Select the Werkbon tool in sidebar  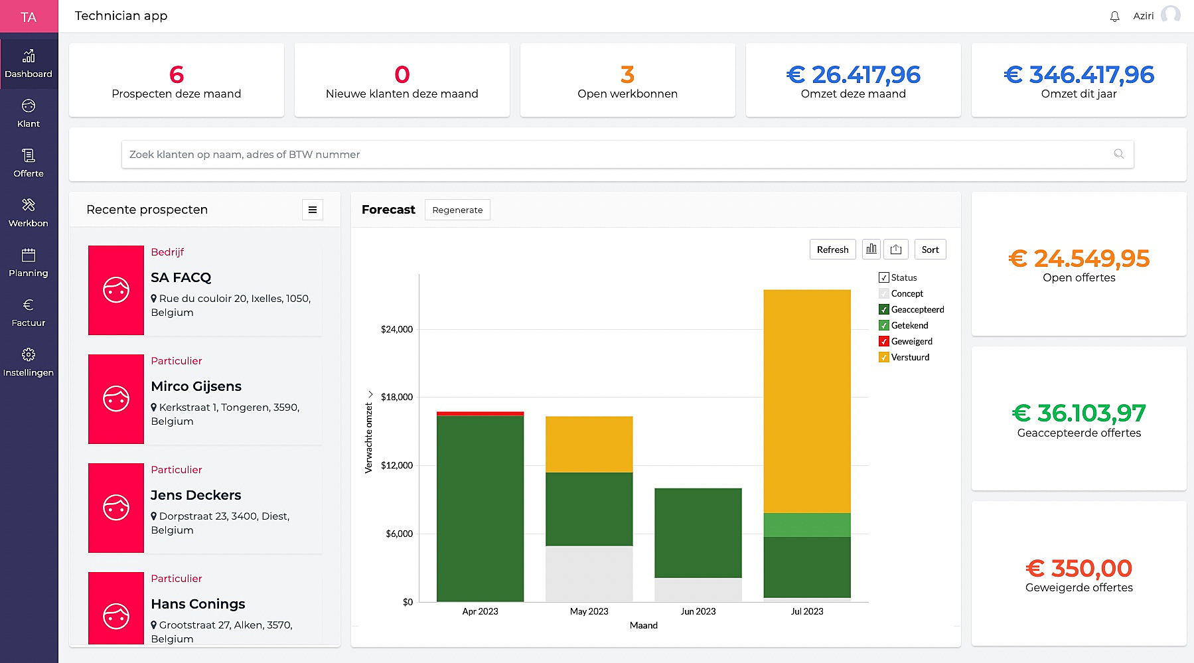(29, 214)
